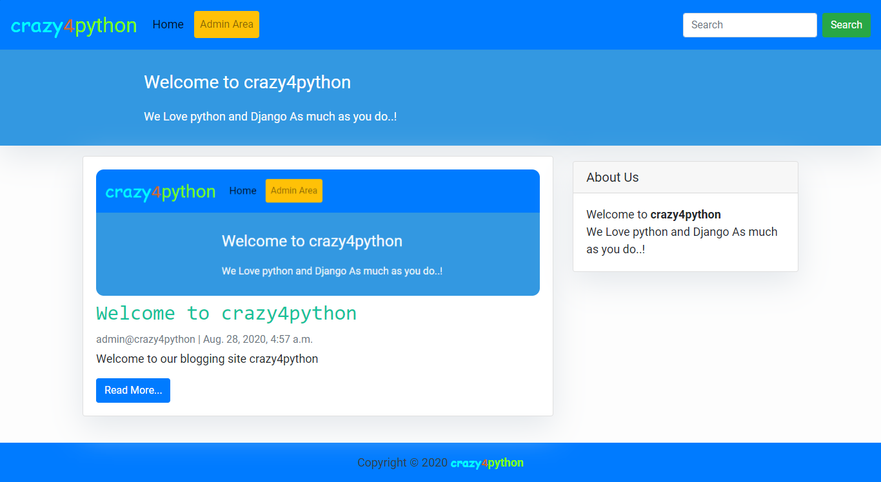Go to the Admin Area
This screenshot has width=881, height=482.
pyautogui.click(x=226, y=24)
